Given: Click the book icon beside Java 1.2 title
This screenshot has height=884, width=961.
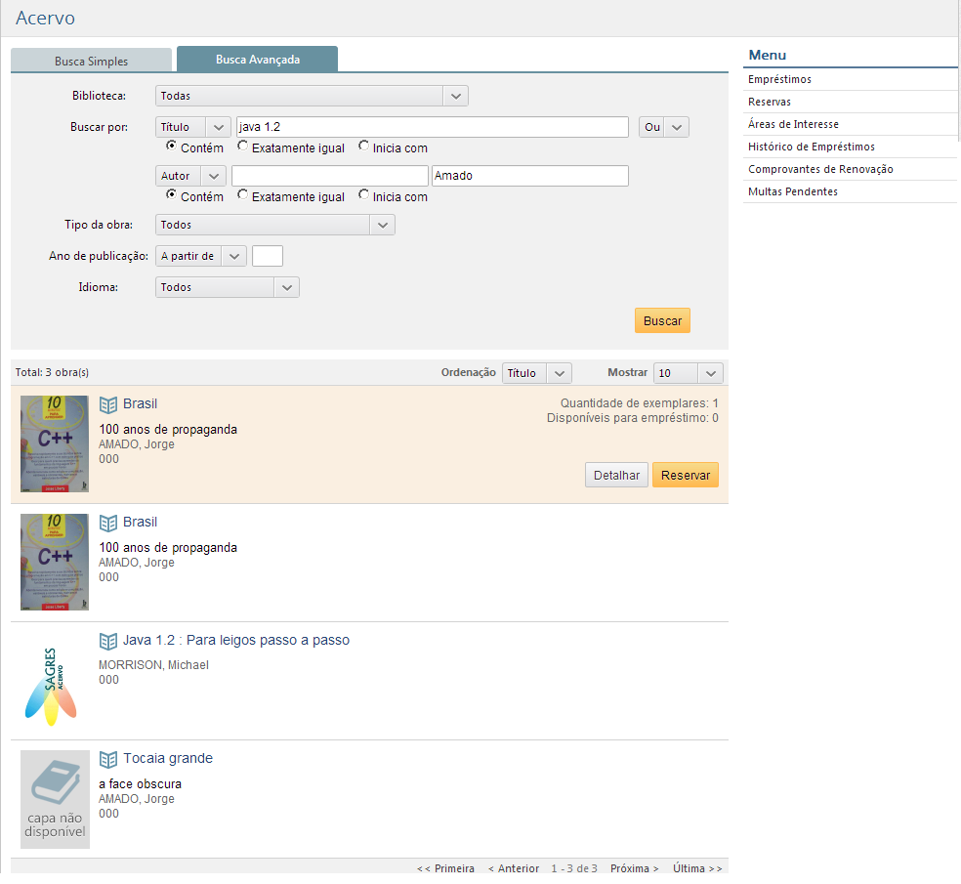Looking at the screenshot, I should 108,641.
